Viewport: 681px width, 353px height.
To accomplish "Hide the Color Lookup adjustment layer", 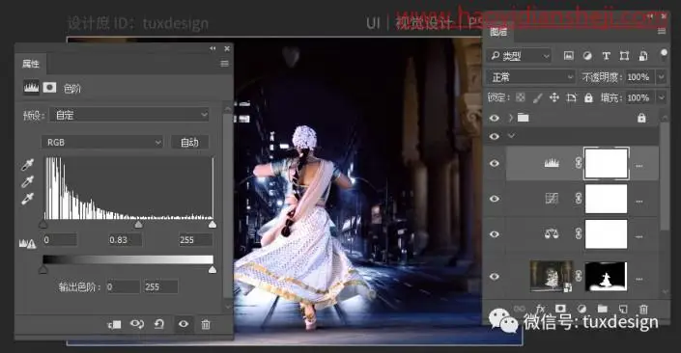I will [x=495, y=199].
